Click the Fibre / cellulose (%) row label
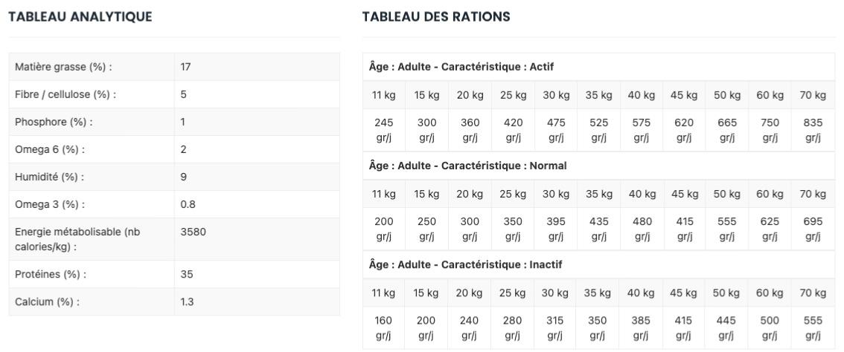This screenshot has width=844, height=352. coord(65,94)
